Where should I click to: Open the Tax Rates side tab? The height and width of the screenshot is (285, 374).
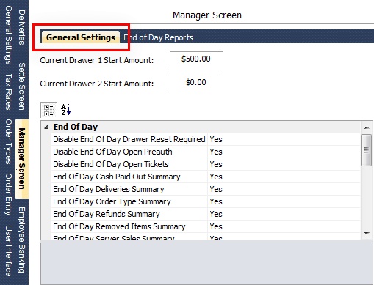tap(8, 92)
